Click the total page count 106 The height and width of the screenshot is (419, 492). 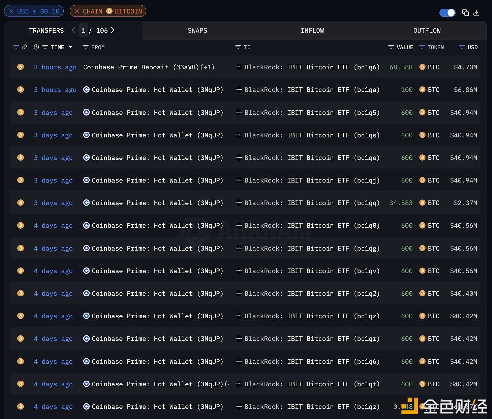click(102, 31)
